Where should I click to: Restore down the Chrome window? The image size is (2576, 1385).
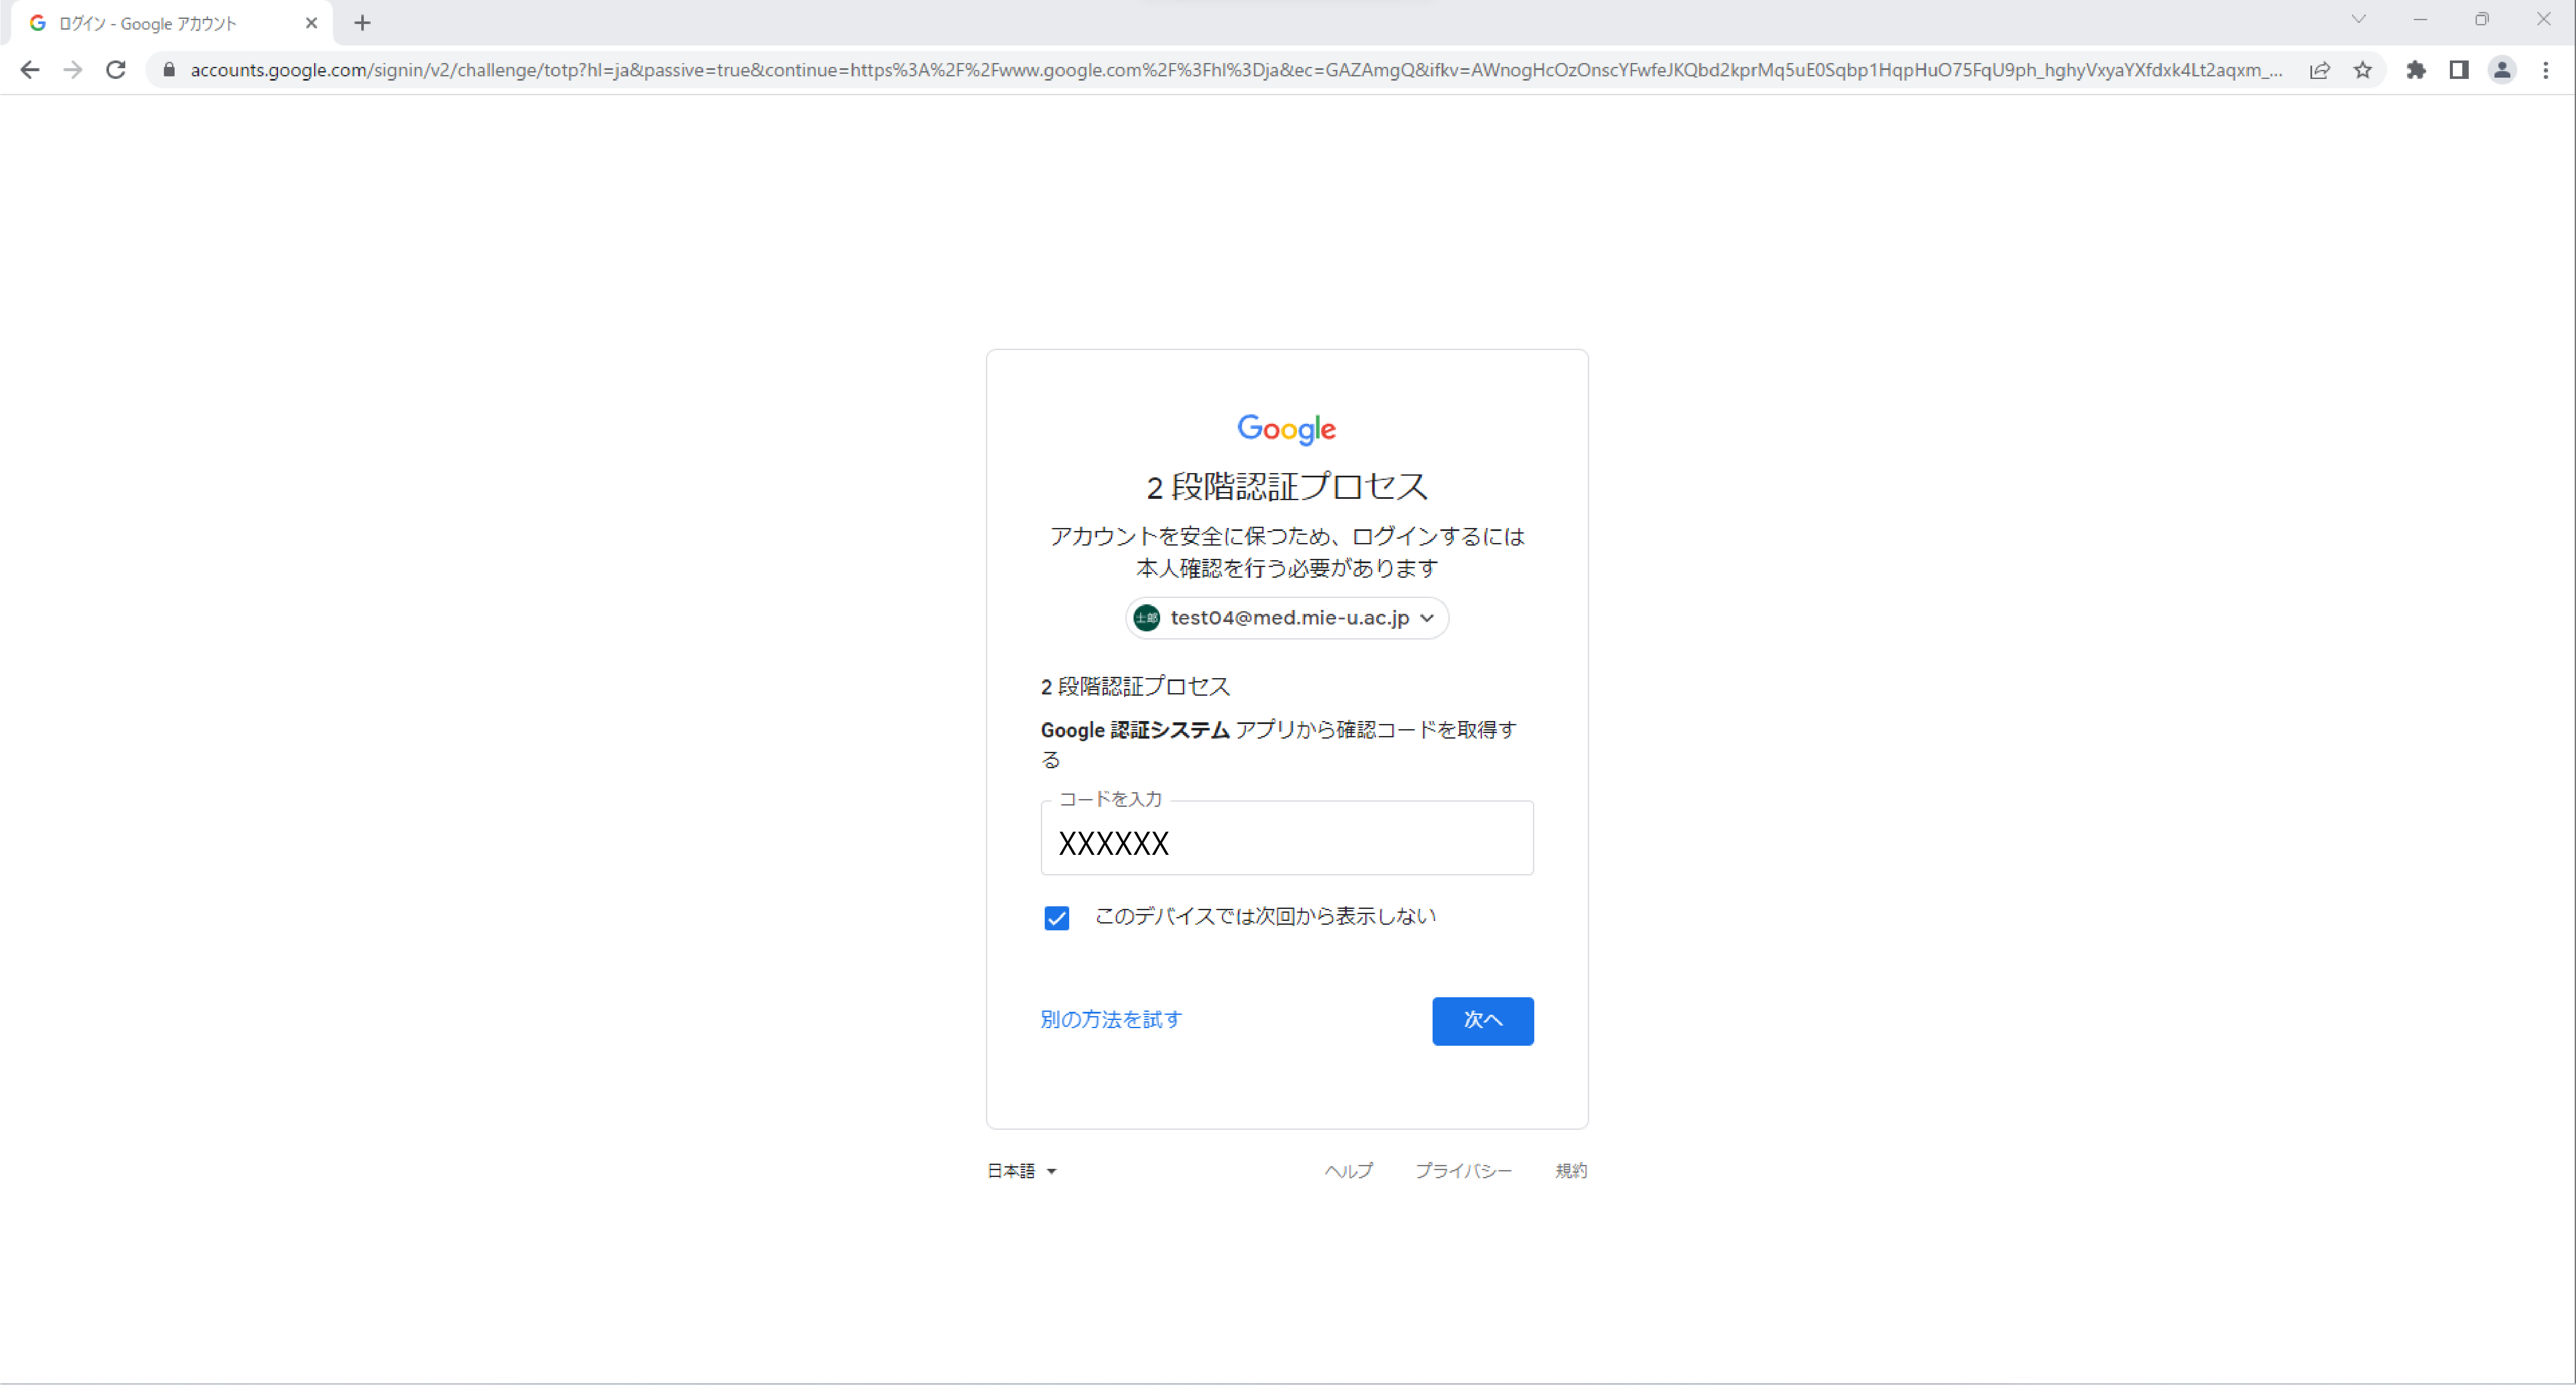click(2482, 19)
